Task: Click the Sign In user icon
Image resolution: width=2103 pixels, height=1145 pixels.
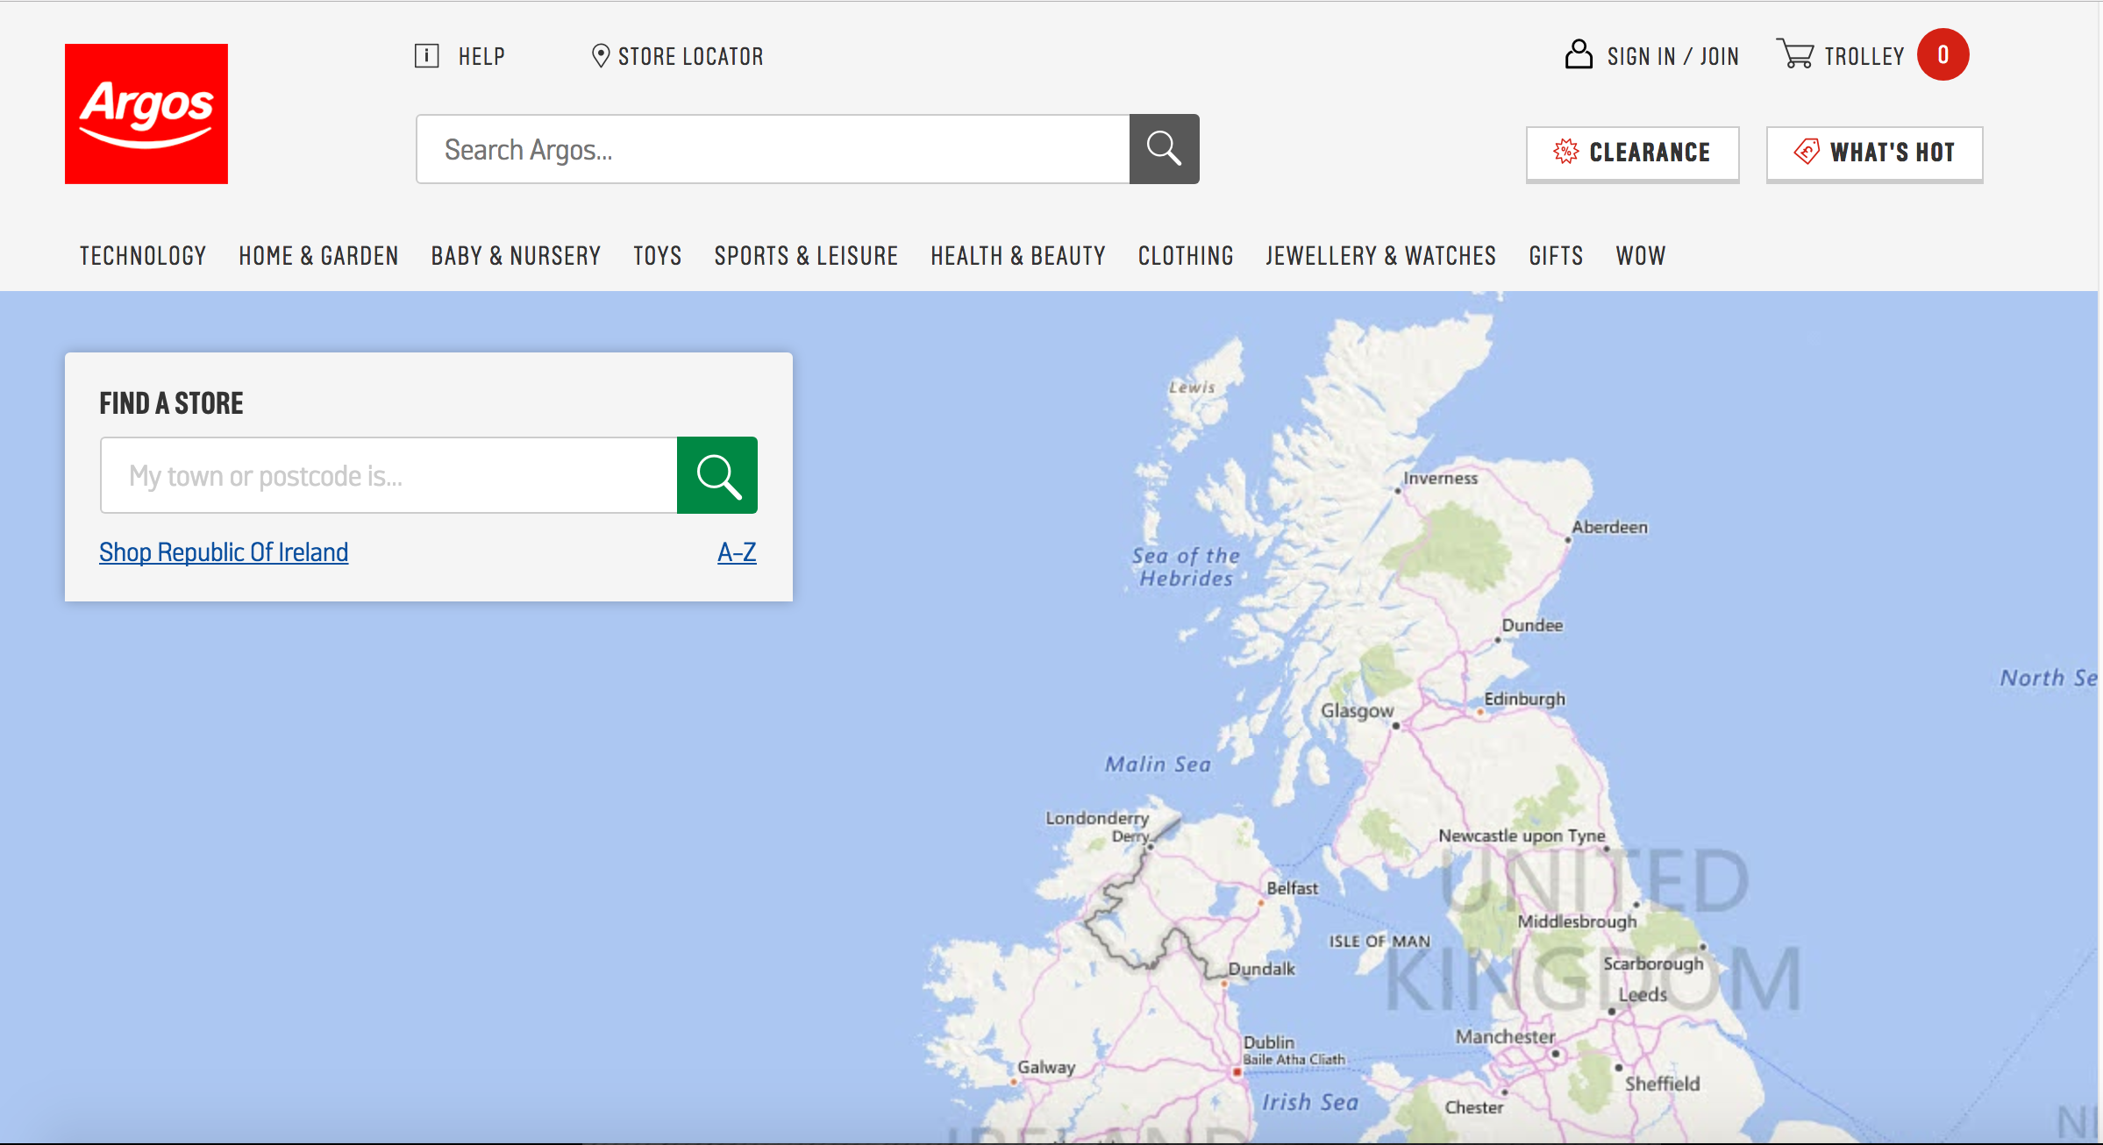Action: (x=1579, y=54)
